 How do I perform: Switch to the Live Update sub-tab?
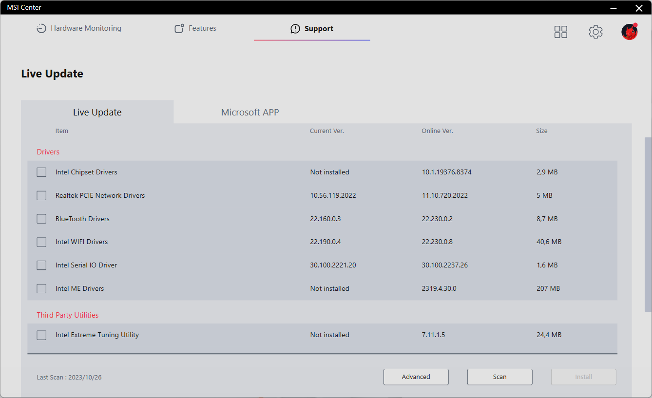coord(97,112)
